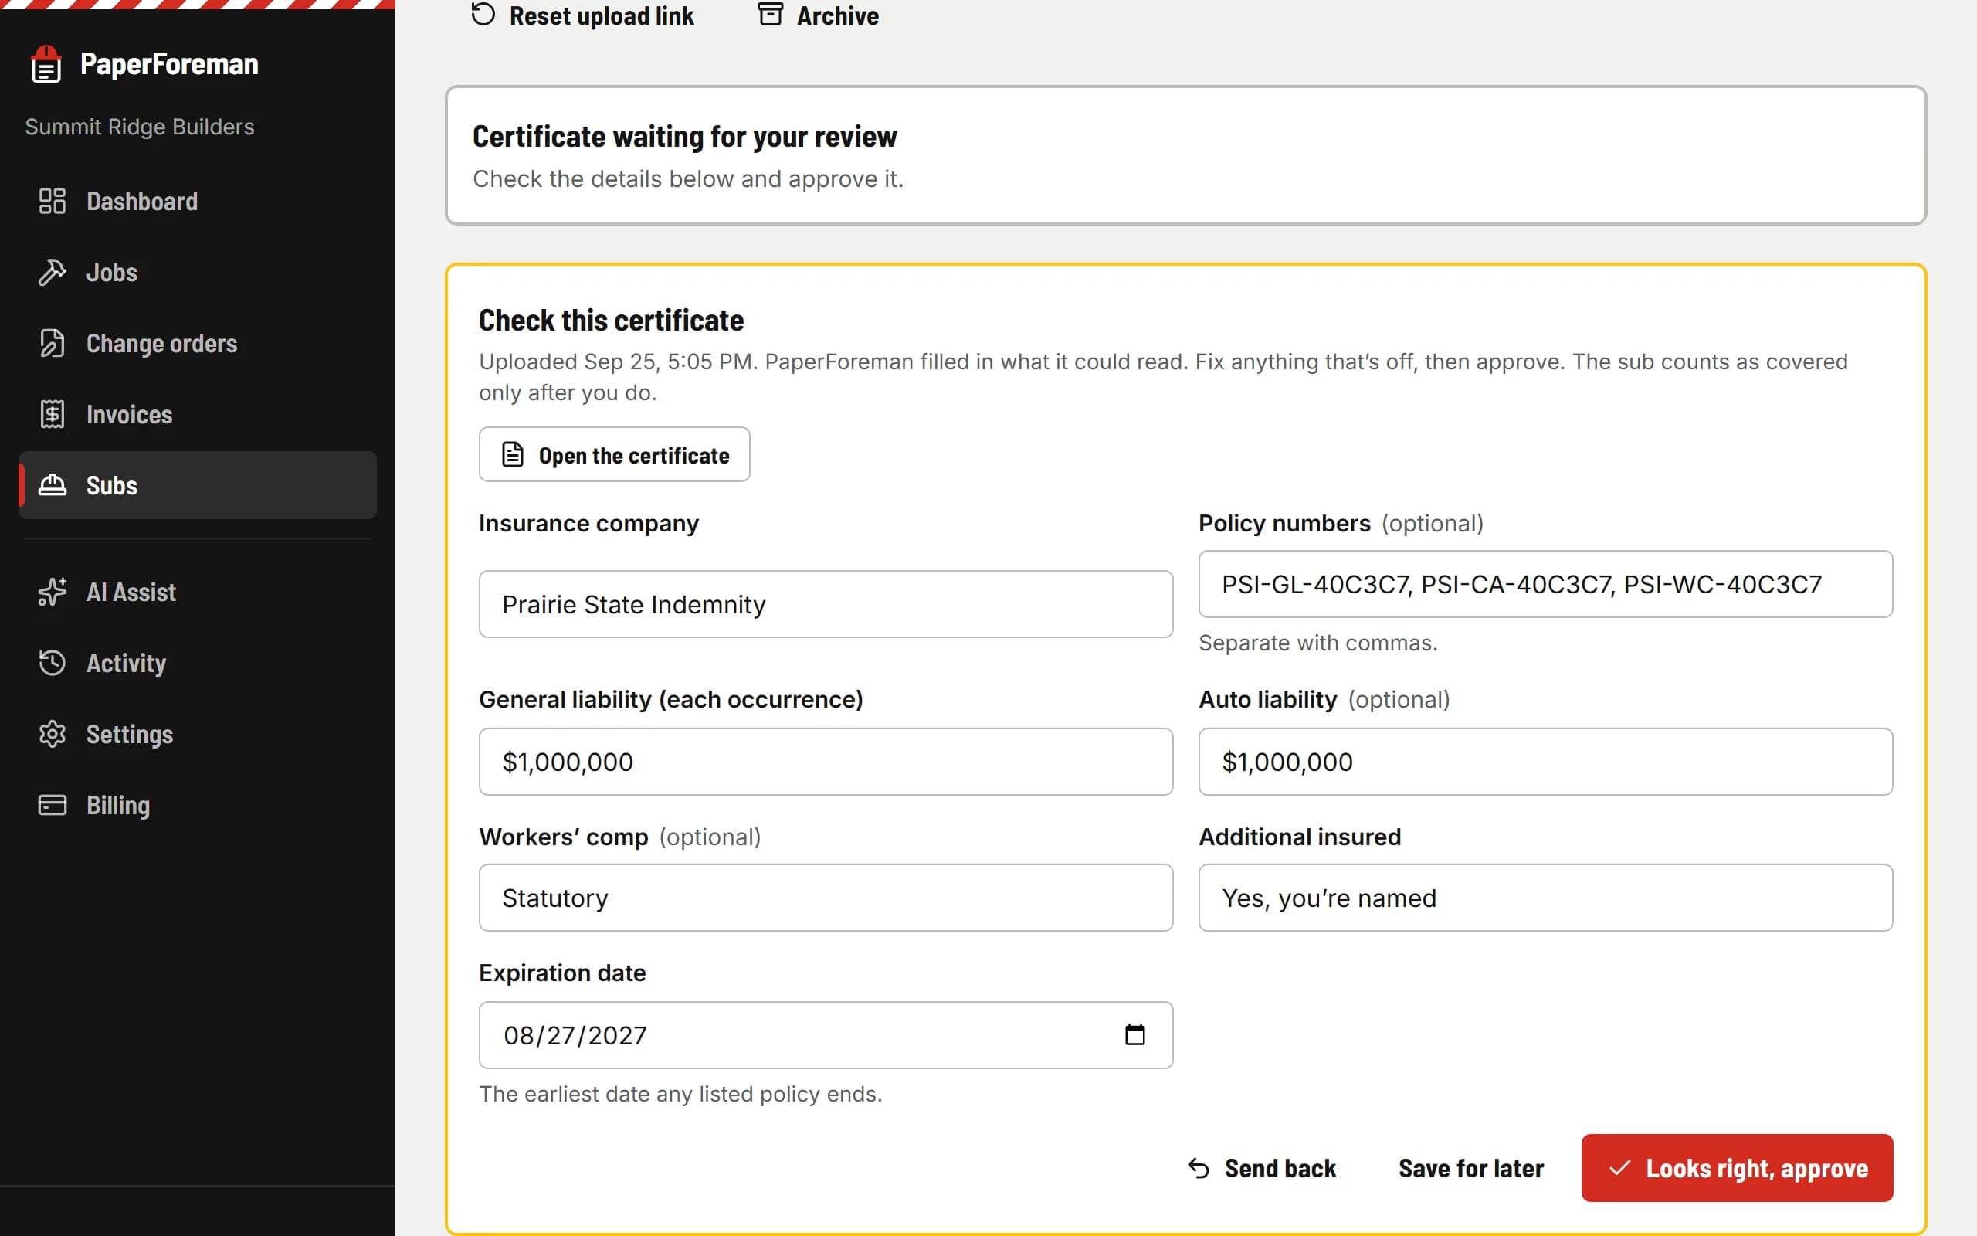The image size is (1977, 1236).
Task: View the Activity log
Action: pos(198,663)
